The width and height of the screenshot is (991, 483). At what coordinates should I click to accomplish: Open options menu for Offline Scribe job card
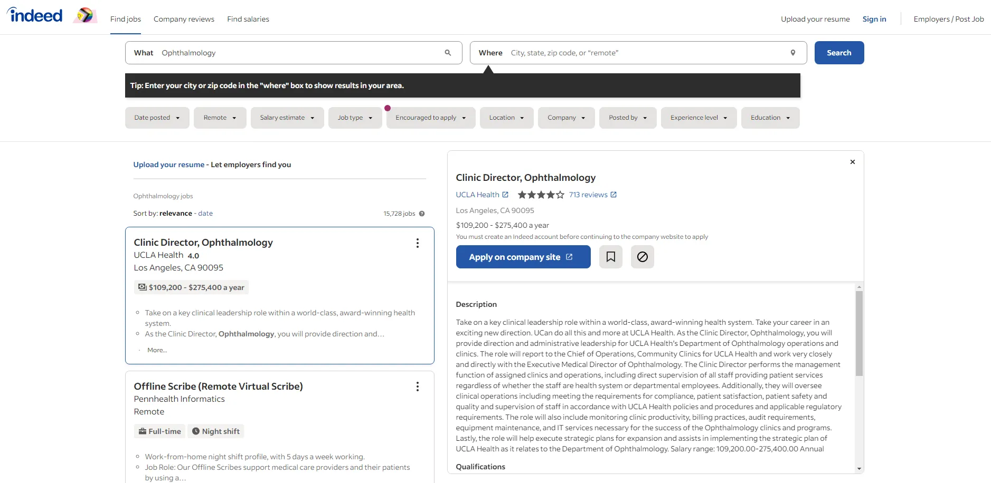click(418, 387)
